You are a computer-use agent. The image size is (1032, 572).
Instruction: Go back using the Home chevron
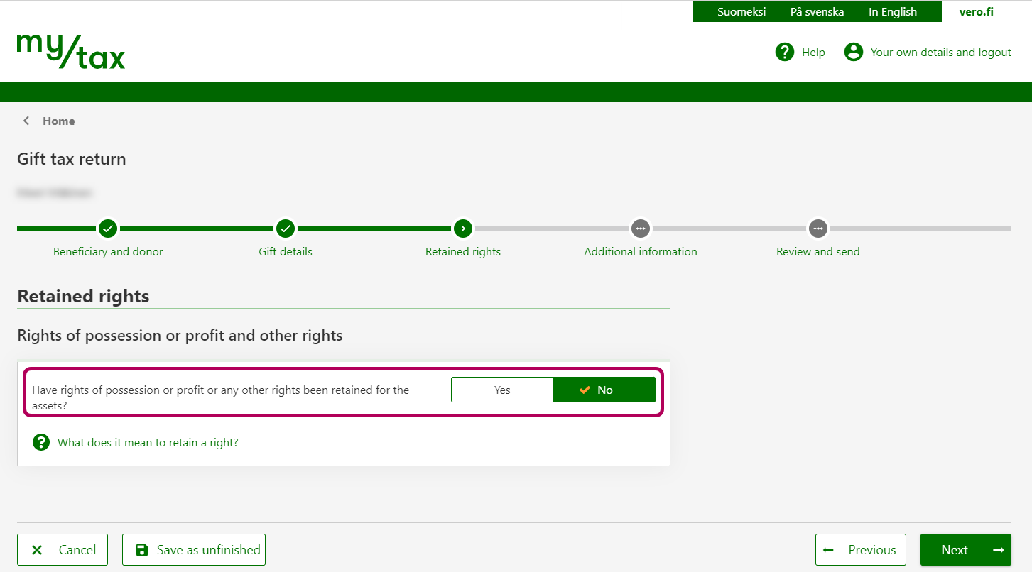[26, 121]
